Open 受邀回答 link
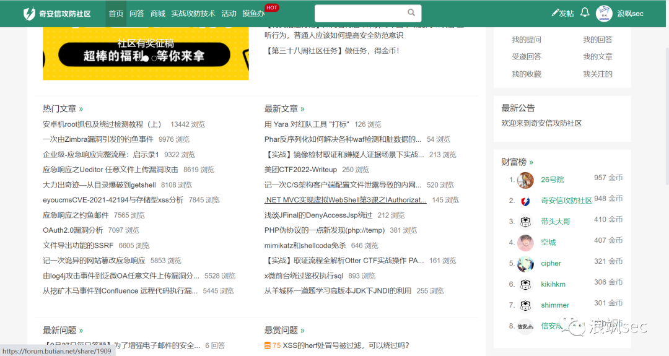Viewport: 669px width, 356px height. point(527,57)
